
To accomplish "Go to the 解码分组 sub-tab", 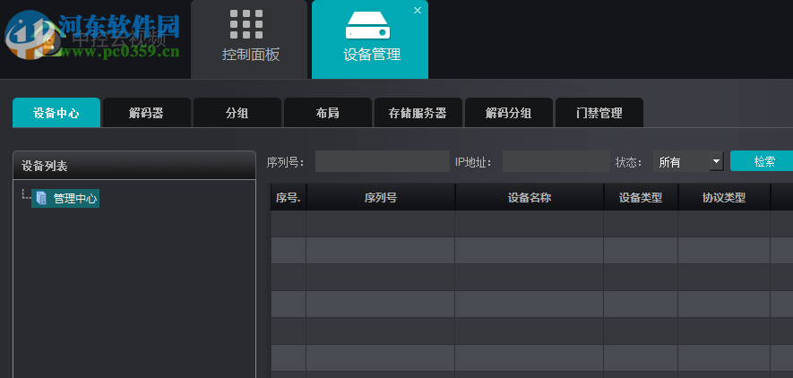I will (509, 113).
